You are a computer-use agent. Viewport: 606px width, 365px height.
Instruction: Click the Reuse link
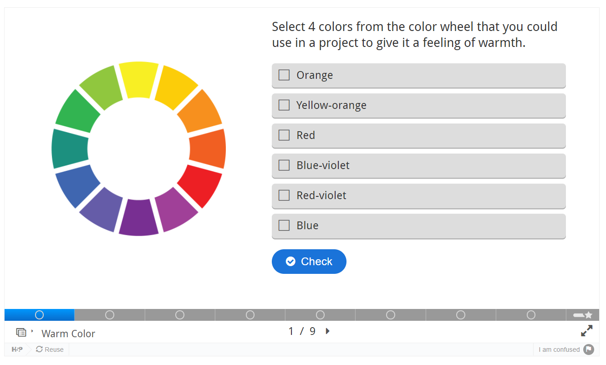[x=50, y=350]
